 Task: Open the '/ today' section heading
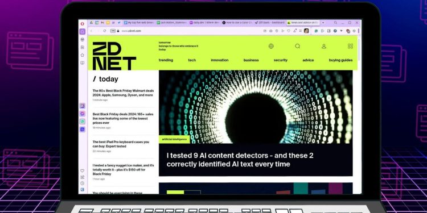click(x=105, y=79)
